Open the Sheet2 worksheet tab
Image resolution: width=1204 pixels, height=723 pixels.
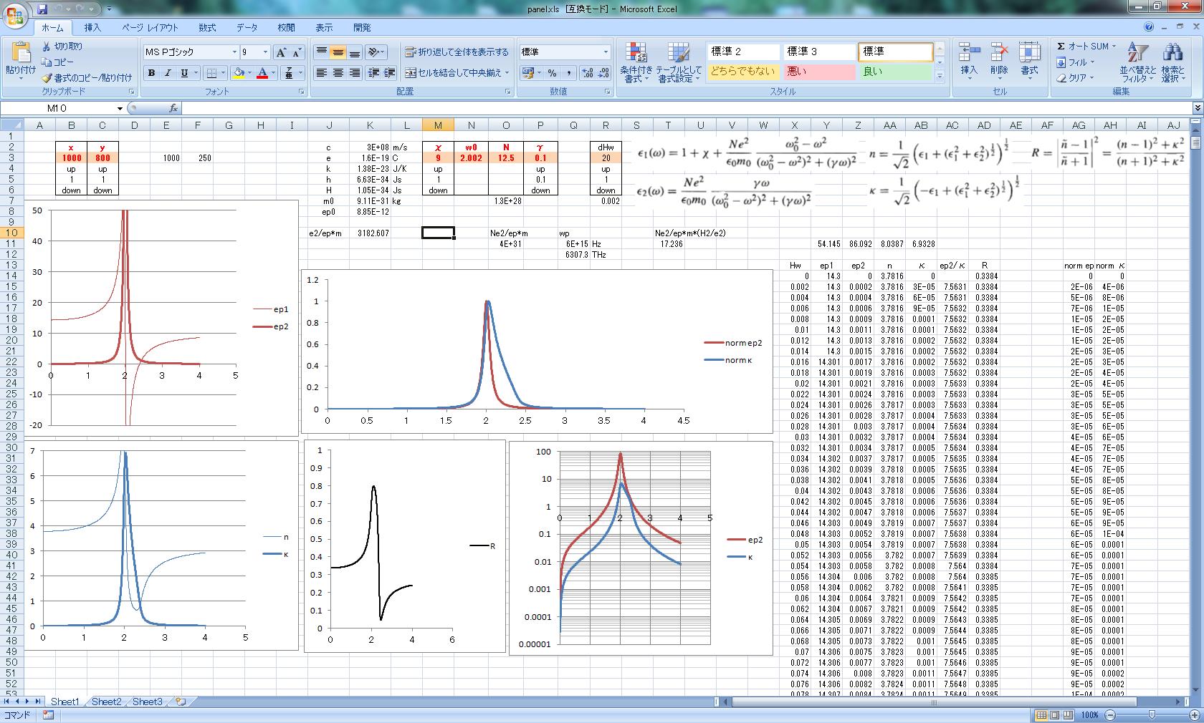point(106,702)
